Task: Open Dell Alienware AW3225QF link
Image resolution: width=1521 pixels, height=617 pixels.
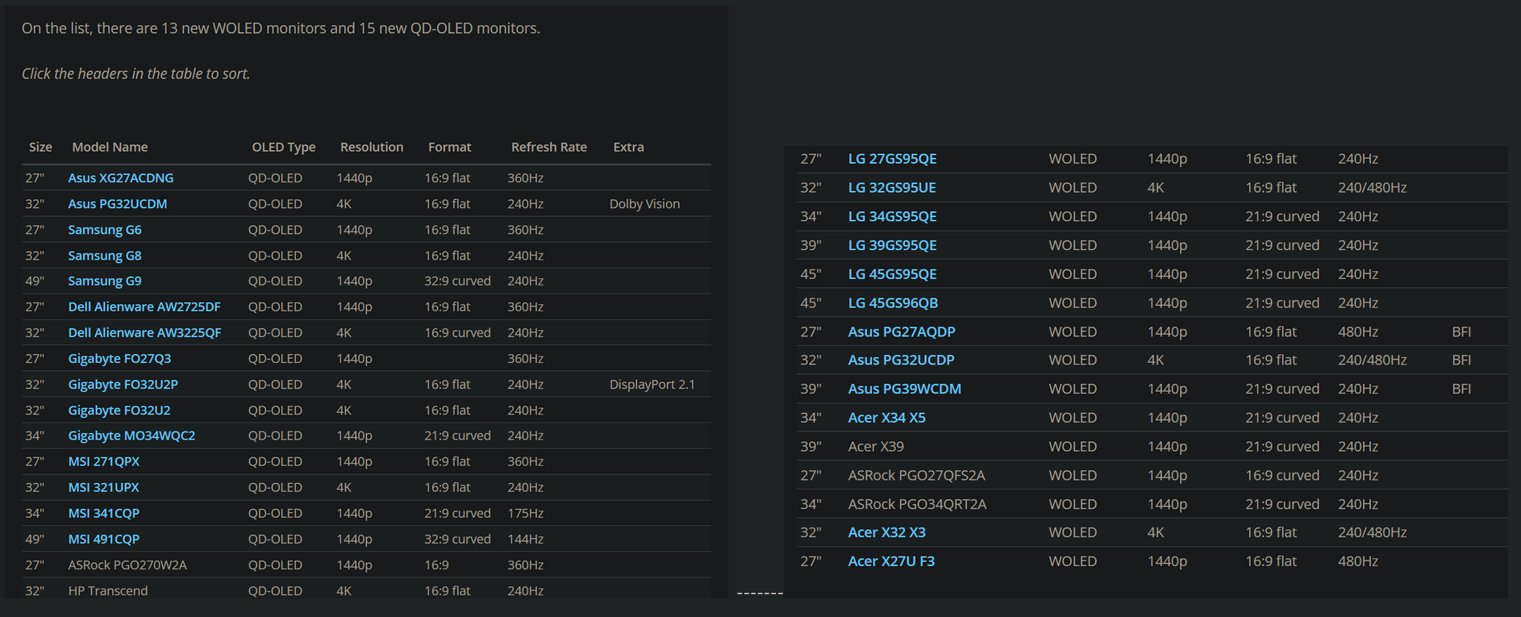Action: tap(144, 332)
